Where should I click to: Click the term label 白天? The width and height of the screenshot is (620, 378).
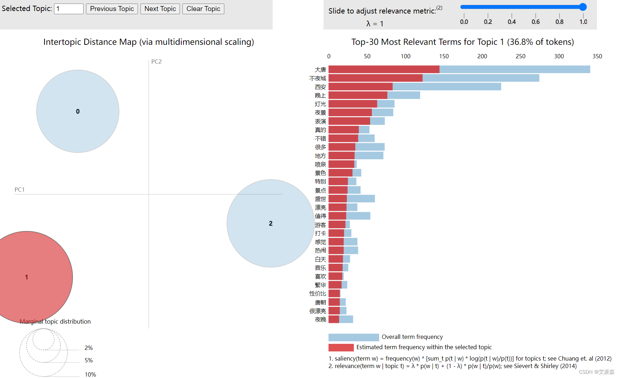(320, 259)
